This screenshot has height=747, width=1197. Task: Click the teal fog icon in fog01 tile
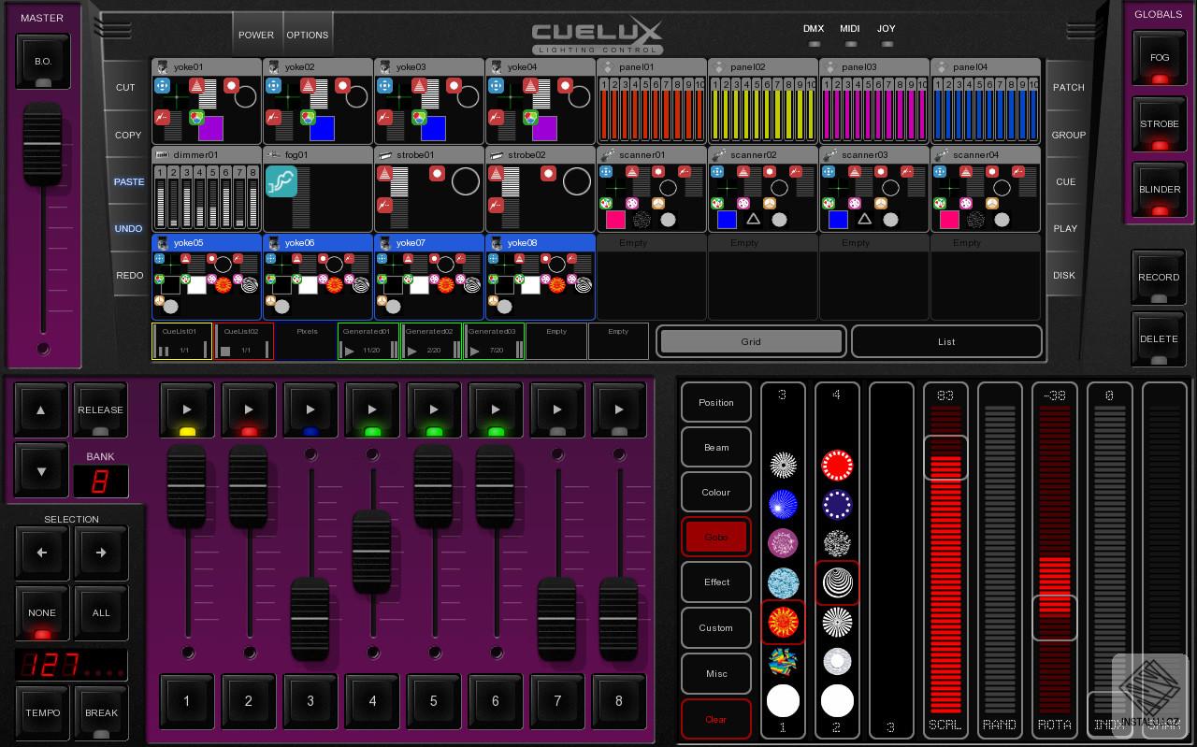[x=281, y=181]
